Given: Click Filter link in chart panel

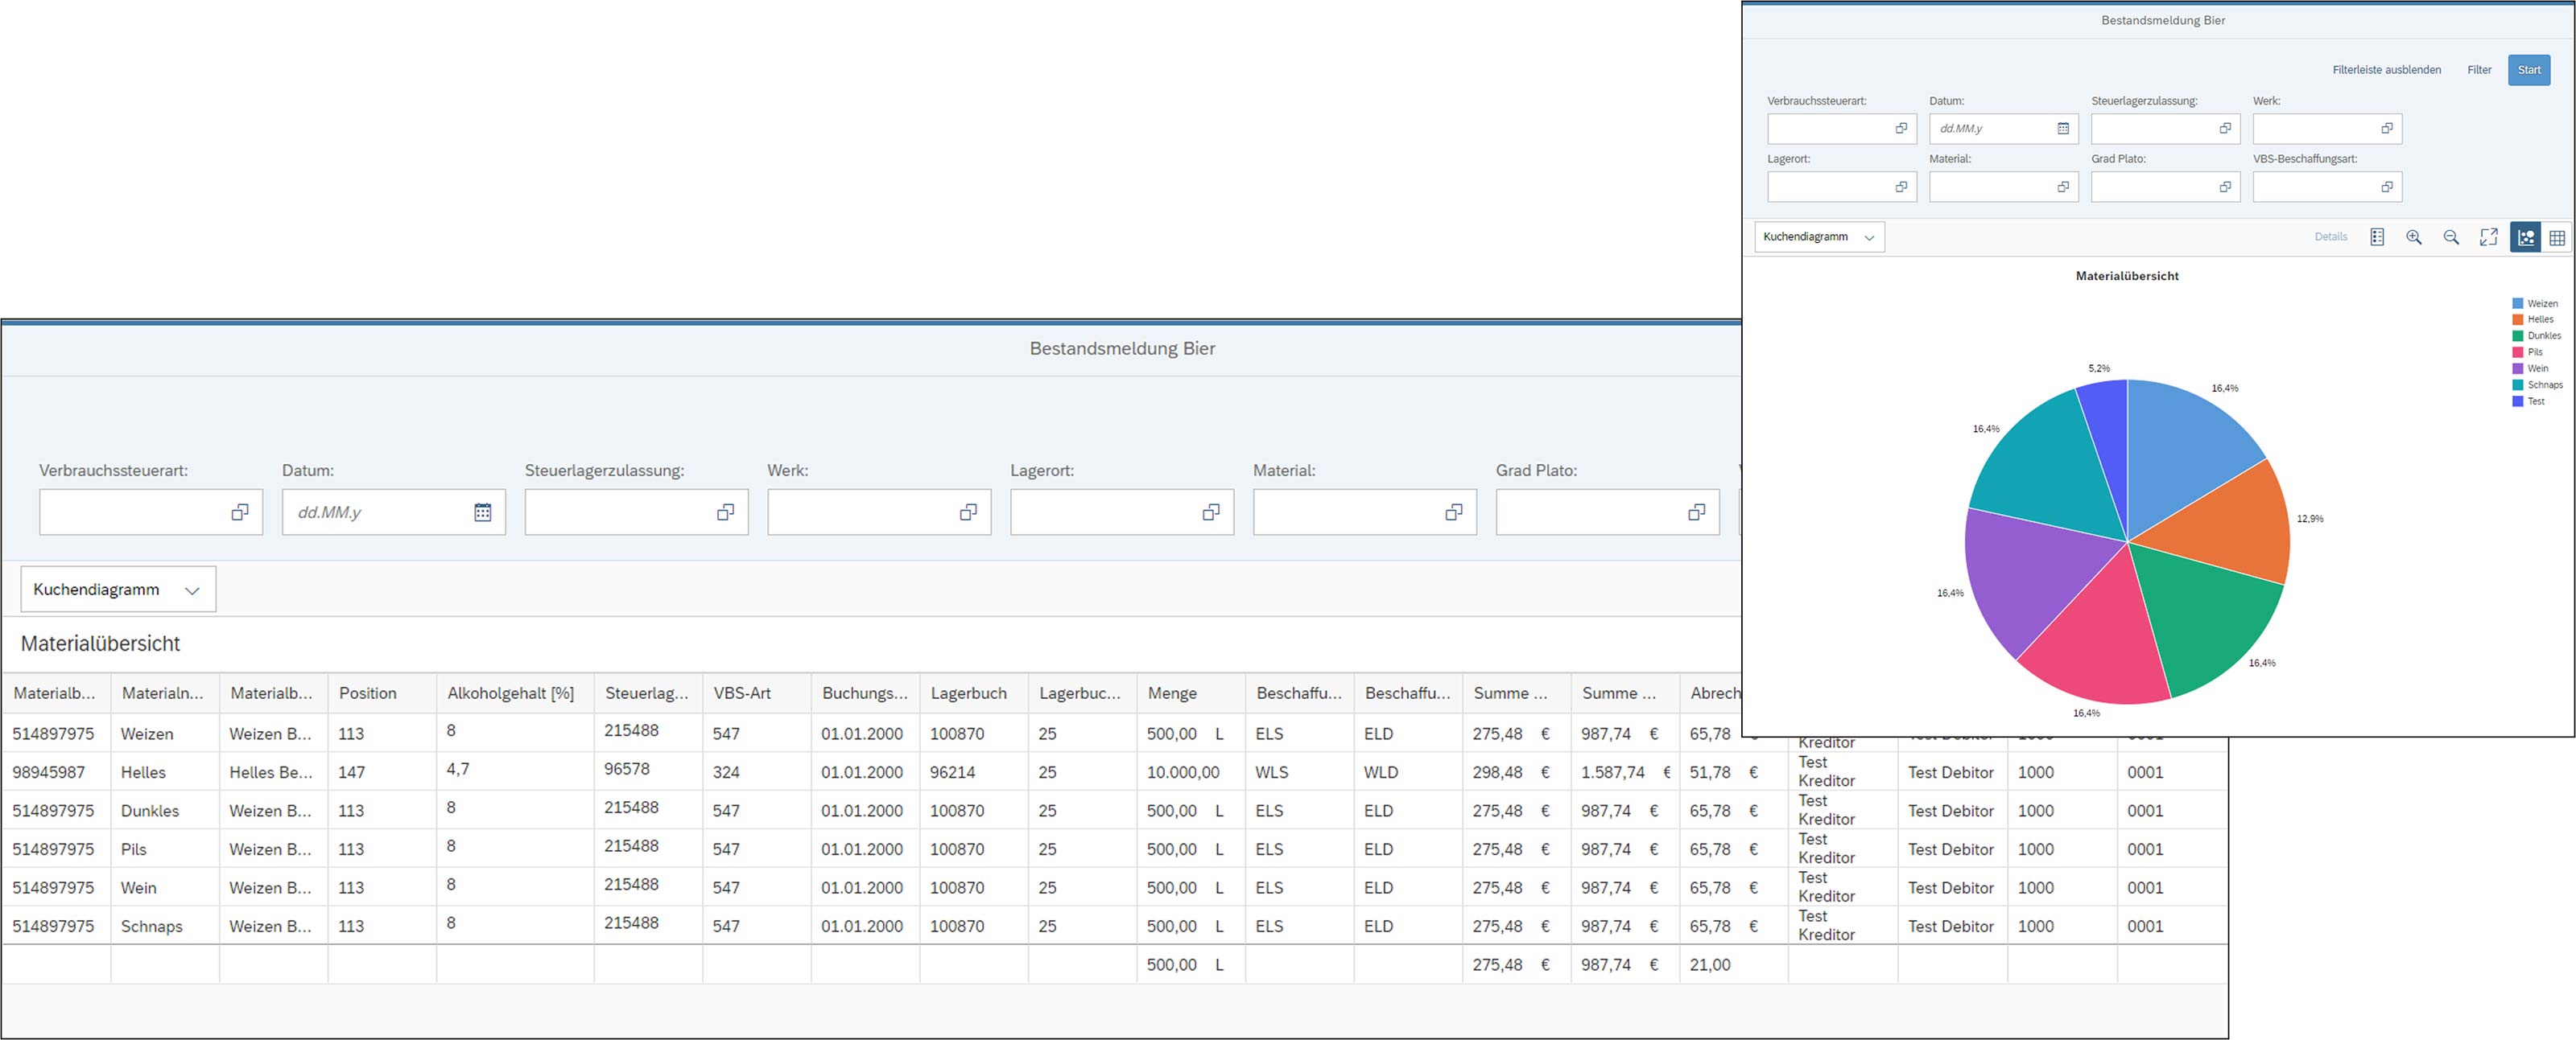Looking at the screenshot, I should pos(2479,70).
